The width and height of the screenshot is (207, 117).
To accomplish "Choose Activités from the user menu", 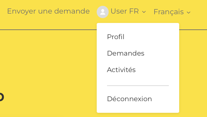I will click(x=121, y=69).
